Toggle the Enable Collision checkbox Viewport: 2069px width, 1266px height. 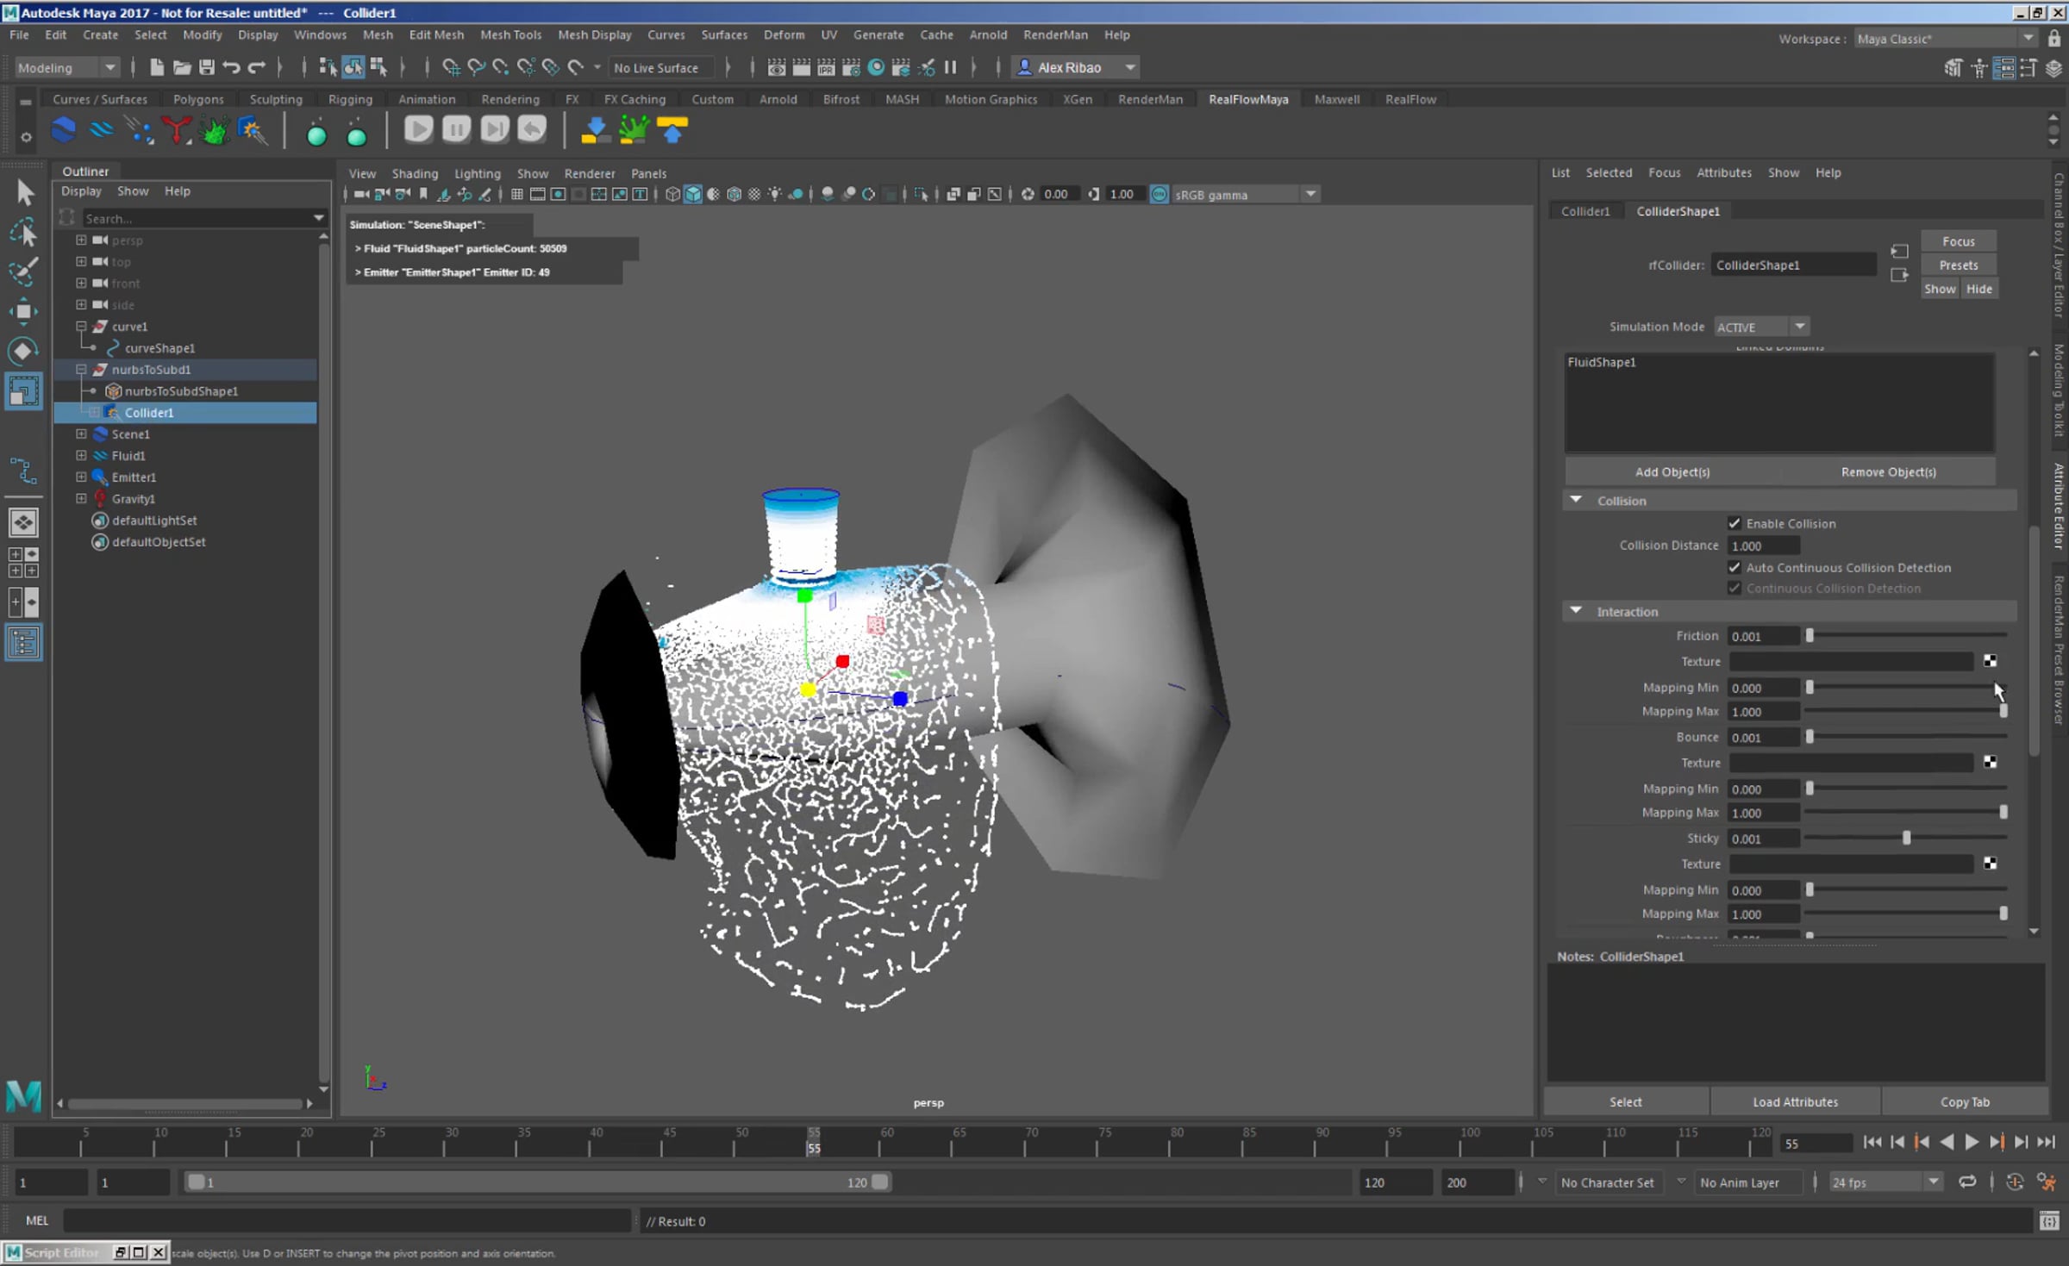pyautogui.click(x=1735, y=523)
